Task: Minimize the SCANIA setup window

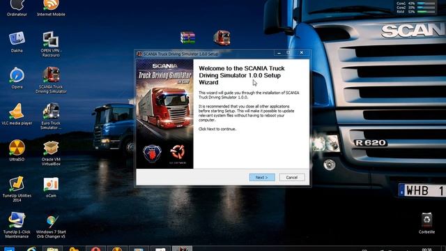Action: click(x=279, y=53)
